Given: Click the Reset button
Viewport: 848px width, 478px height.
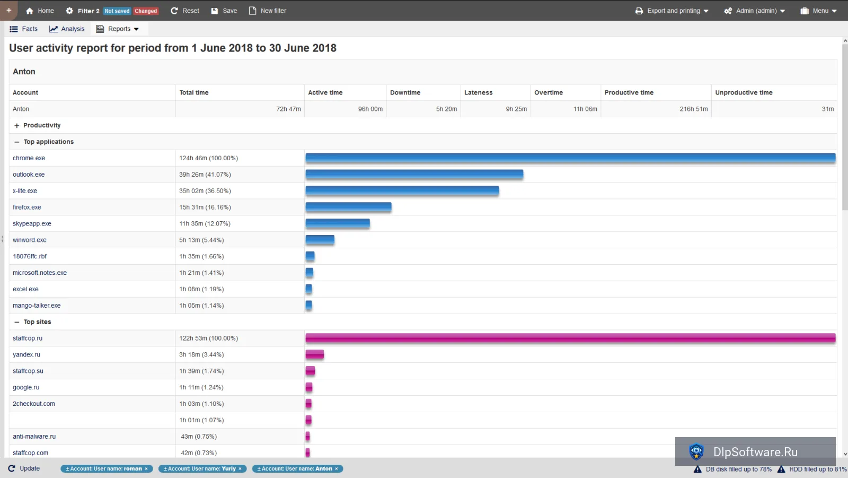Looking at the screenshot, I should (x=185, y=11).
